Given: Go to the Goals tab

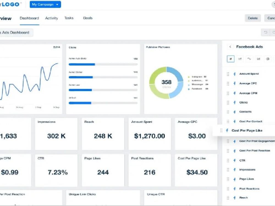Looking at the screenshot, I should 88,18.
